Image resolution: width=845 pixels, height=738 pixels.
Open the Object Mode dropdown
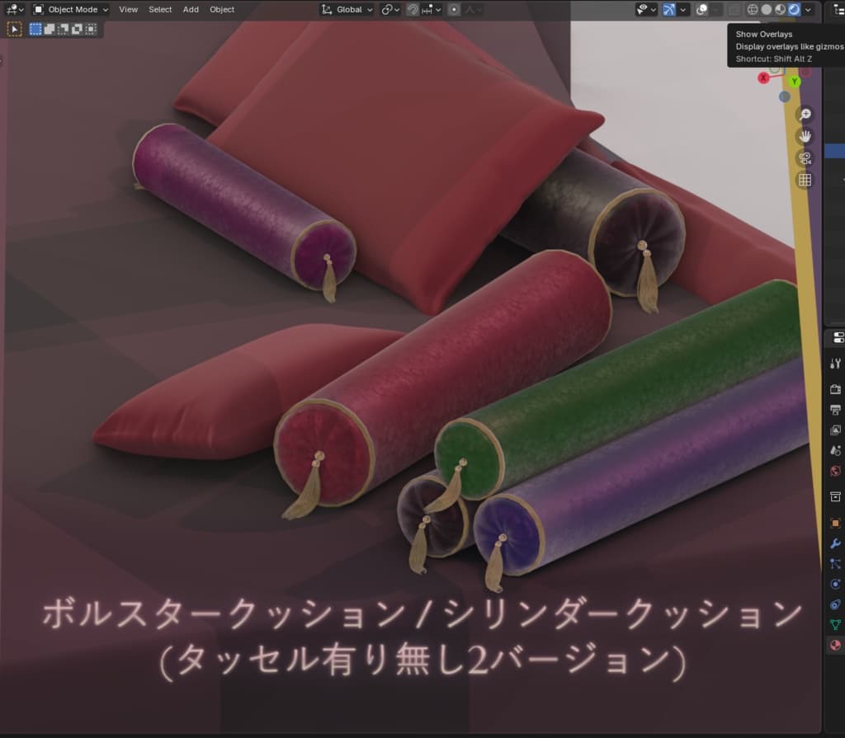70,9
